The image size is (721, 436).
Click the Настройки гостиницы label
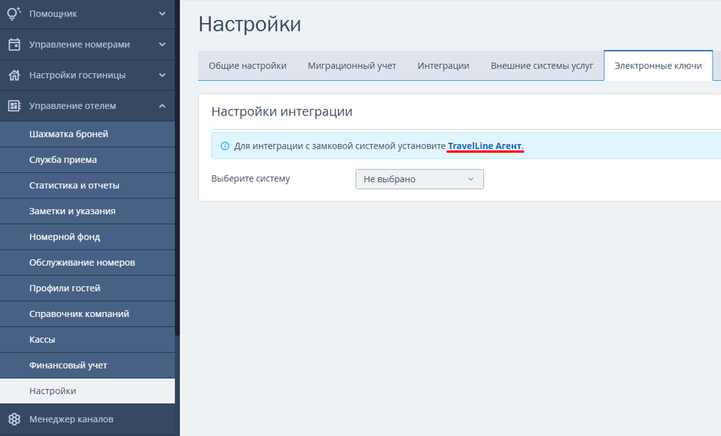click(77, 75)
